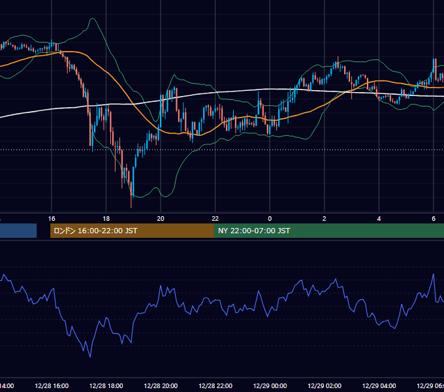Click the 12/28 18:00 date label
Screen dimensions: 444x392
click(106, 385)
